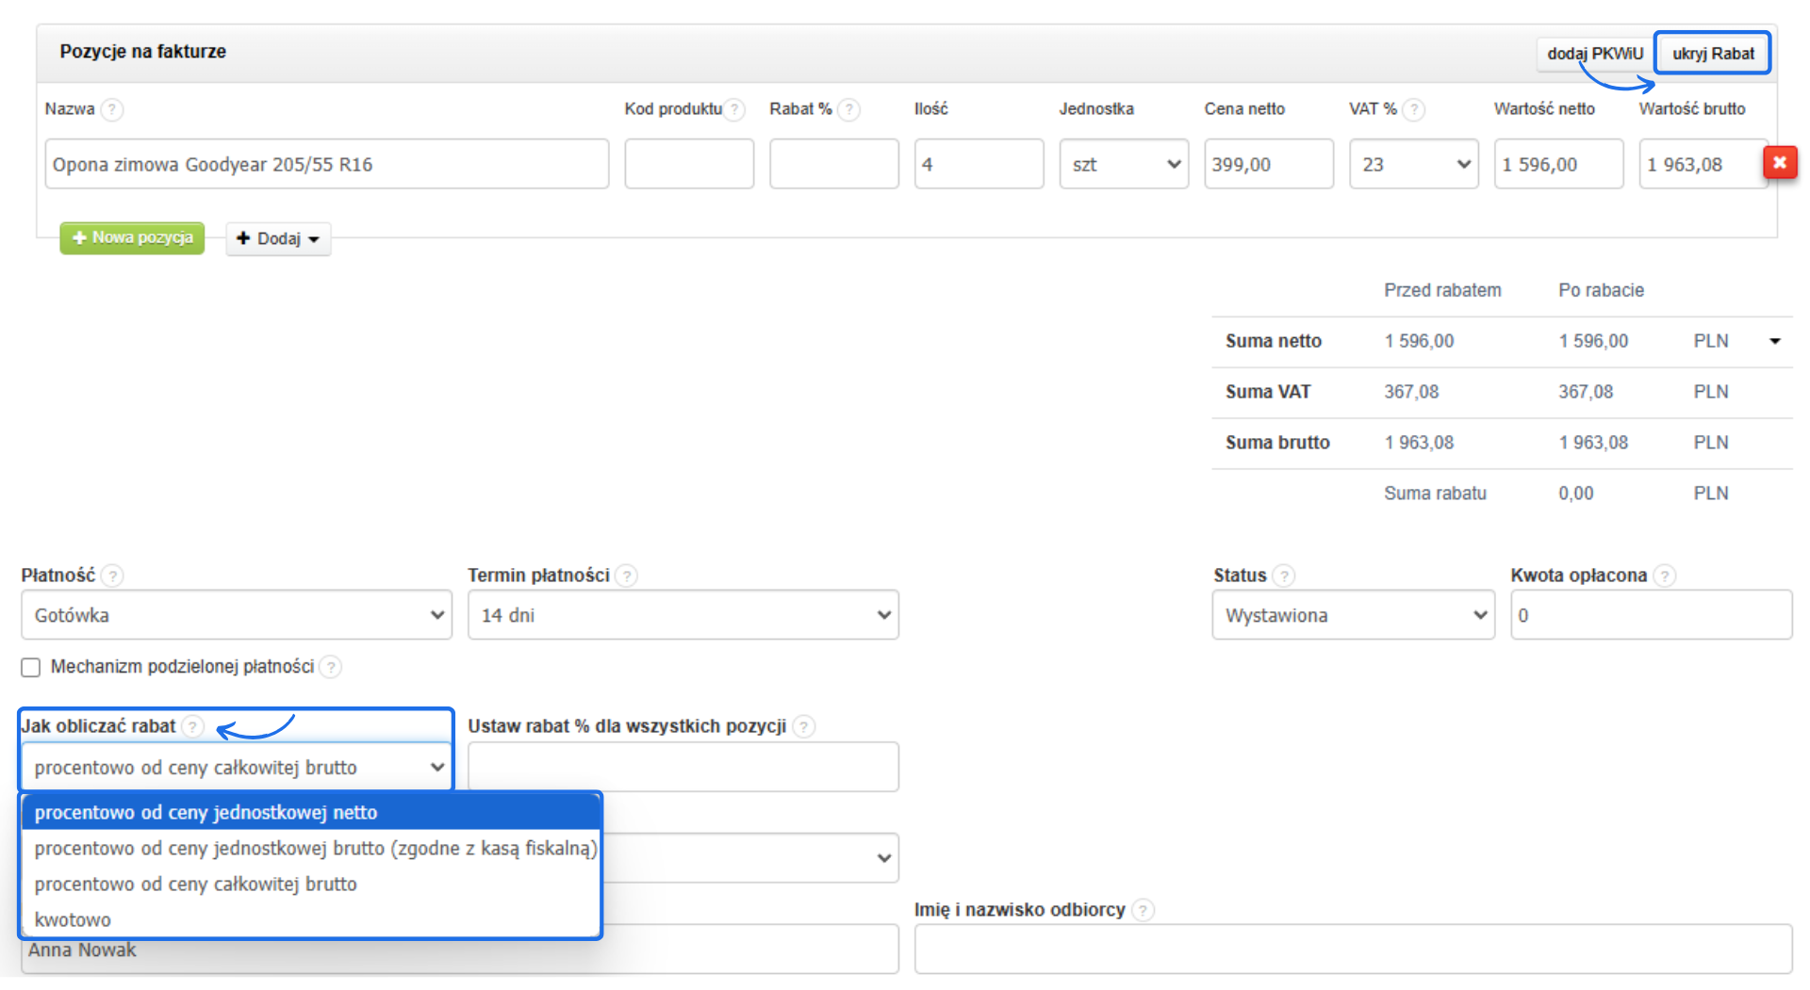Open help icon beside Kwota opłacona

tap(1665, 576)
